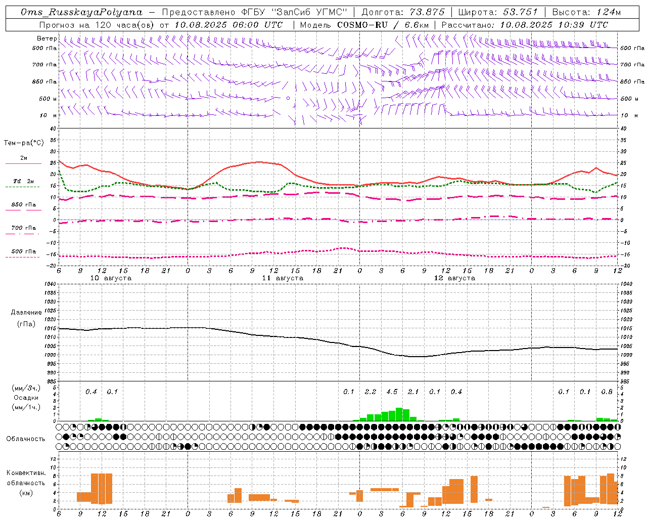Image resolution: width=647 pixels, height=518 pixels.
Task: Click the precipitation value "2.1"
Action: coord(413,392)
